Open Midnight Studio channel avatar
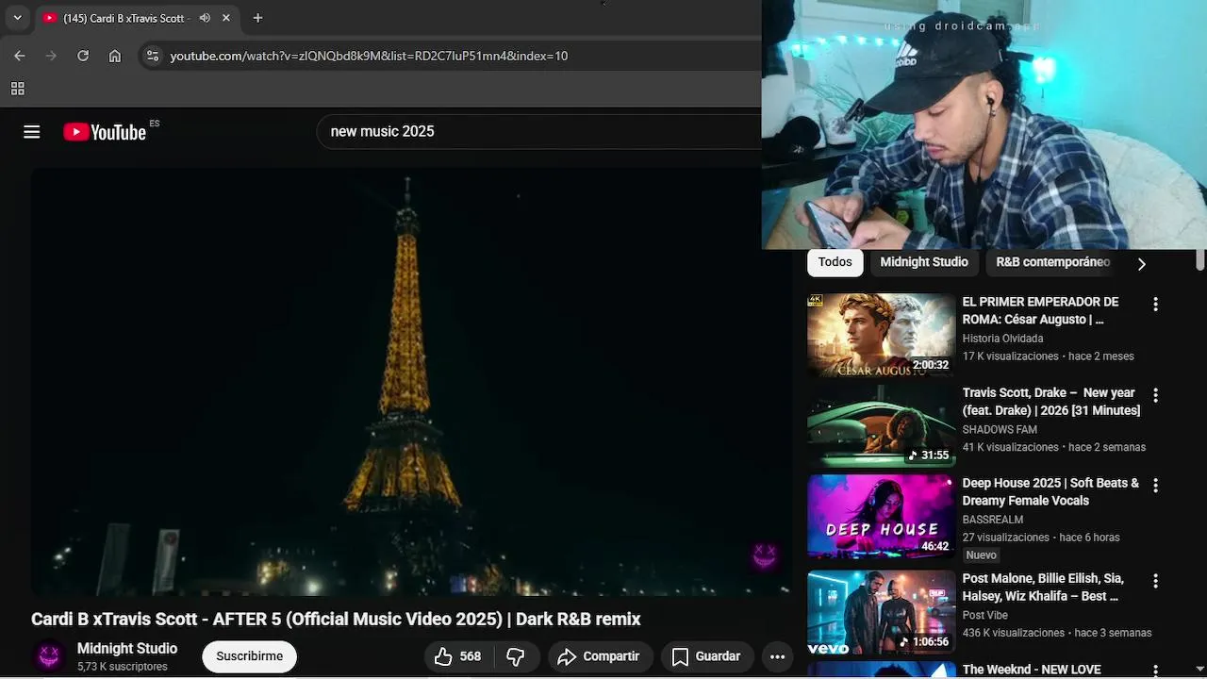The image size is (1207, 679). pyautogui.click(x=49, y=656)
